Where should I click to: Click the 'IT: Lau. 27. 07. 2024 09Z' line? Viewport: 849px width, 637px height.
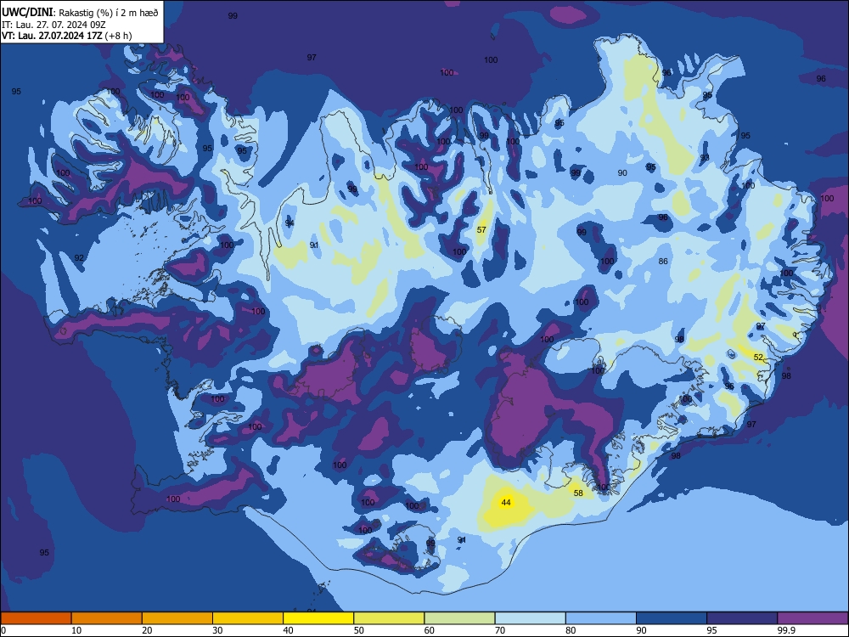(53, 25)
